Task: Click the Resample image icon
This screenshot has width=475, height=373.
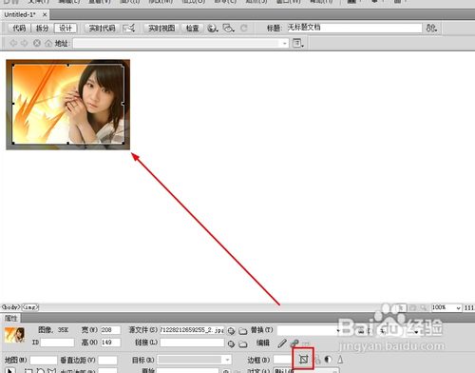Action: [317, 360]
